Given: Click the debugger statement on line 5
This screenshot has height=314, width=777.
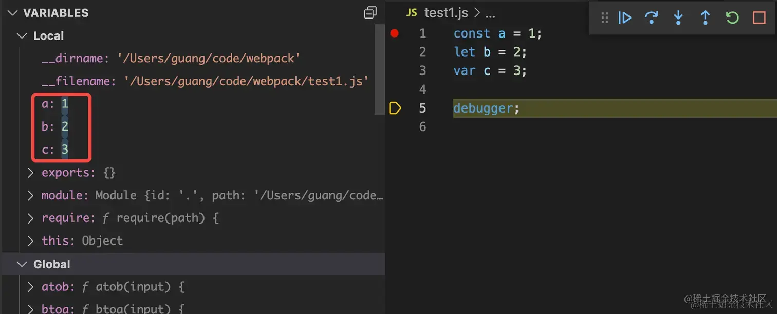Looking at the screenshot, I should point(486,108).
